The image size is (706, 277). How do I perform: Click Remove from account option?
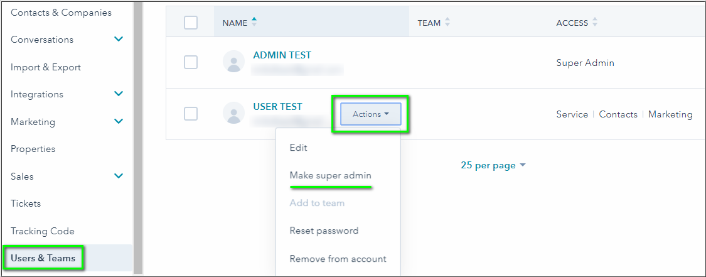(338, 259)
